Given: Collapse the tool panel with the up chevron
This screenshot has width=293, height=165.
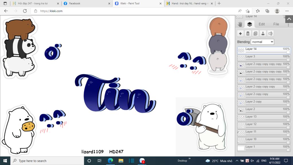Looking at the screenshot, I should [289, 19].
